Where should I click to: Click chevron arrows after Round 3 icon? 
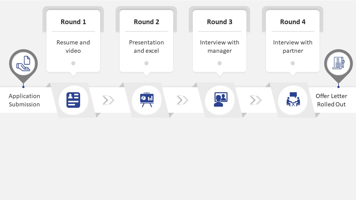256,100
